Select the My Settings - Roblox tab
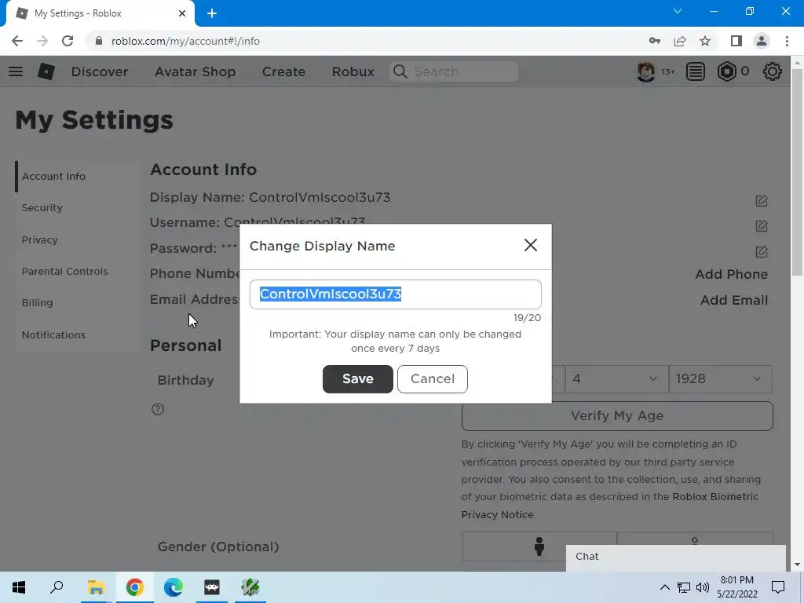Image resolution: width=804 pixels, height=603 pixels. [100, 13]
